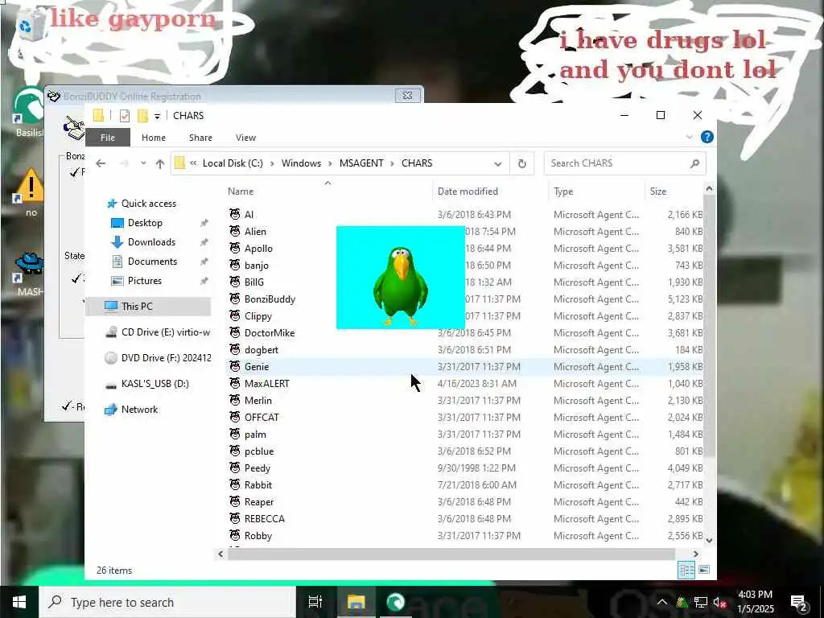824x618 pixels.
Task: Click Windows in the address path
Action: pos(301,163)
